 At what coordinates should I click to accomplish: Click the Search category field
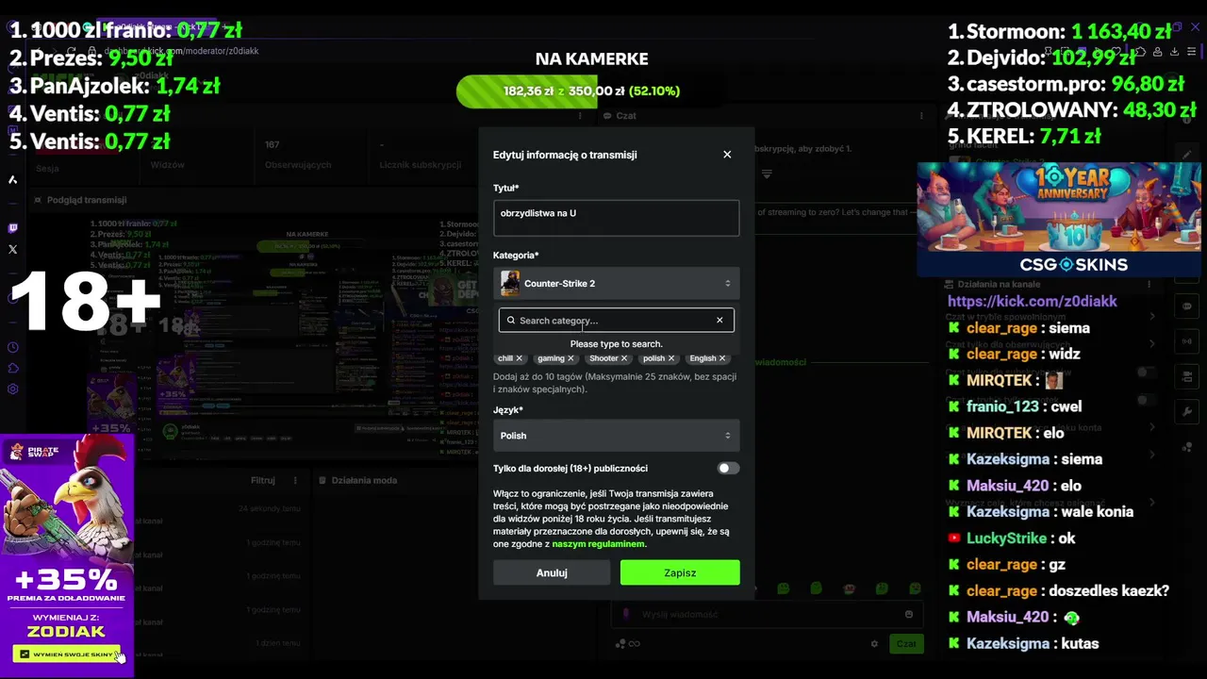pos(616,321)
